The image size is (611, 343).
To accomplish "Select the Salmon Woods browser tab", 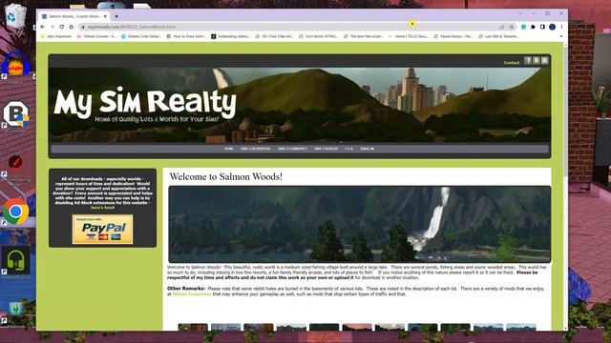I will pyautogui.click(x=74, y=16).
